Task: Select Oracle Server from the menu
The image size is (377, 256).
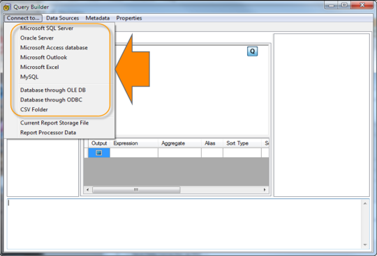Action: click(37, 38)
